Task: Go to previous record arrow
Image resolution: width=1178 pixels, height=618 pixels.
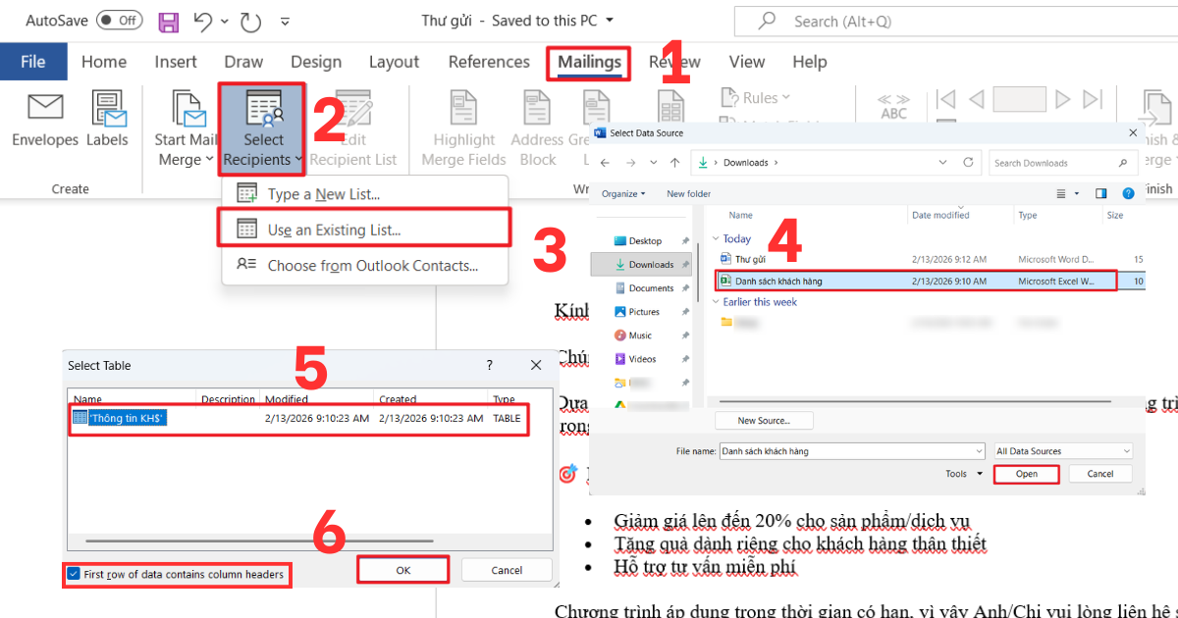Action: 976,99
